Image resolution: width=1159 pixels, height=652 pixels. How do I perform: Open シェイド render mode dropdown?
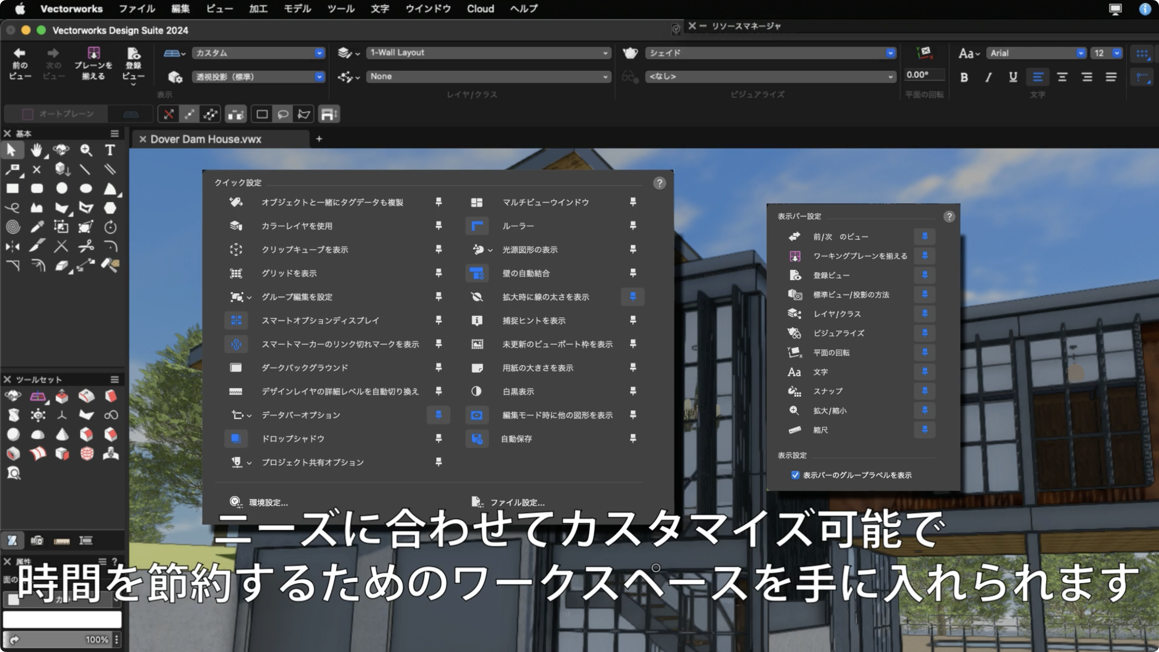click(x=771, y=53)
